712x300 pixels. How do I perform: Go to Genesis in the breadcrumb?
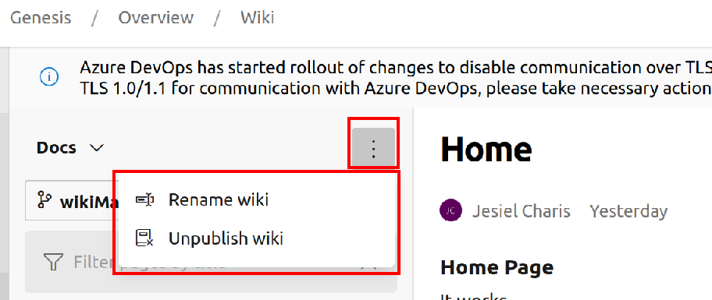point(41,18)
